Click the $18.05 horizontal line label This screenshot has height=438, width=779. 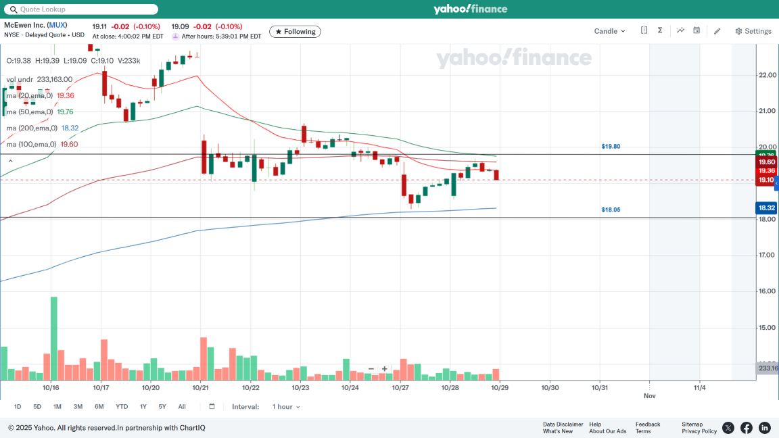(x=611, y=210)
